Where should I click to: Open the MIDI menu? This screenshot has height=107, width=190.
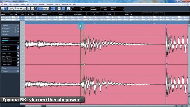tap(29, 4)
